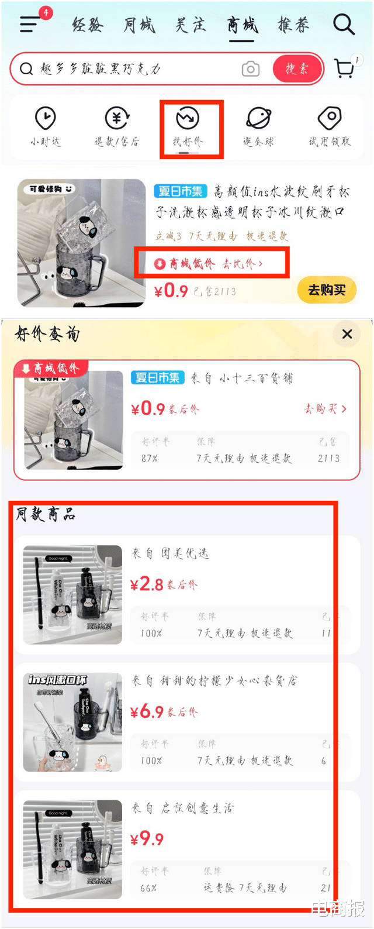Close the 好价查询 panel
374x929 pixels.
pyautogui.click(x=347, y=334)
